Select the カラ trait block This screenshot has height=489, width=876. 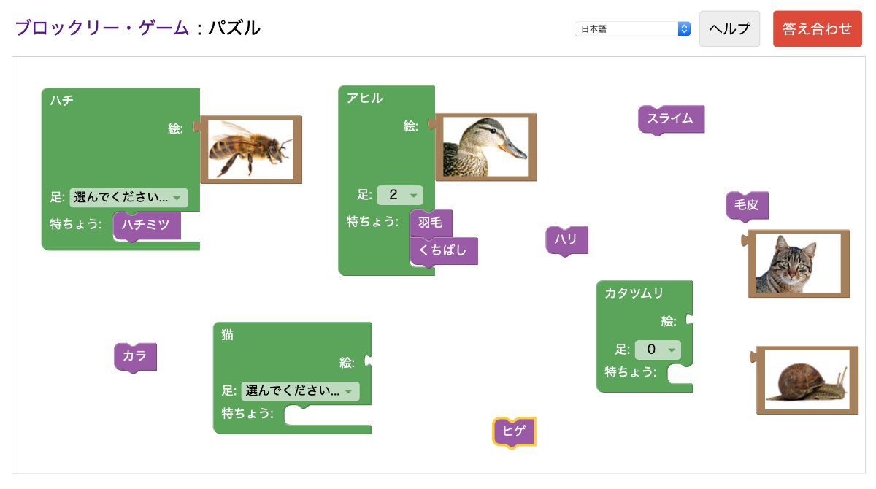[x=135, y=357]
